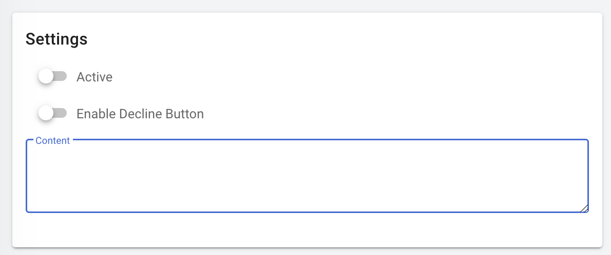Select the Settings card title

coord(56,39)
